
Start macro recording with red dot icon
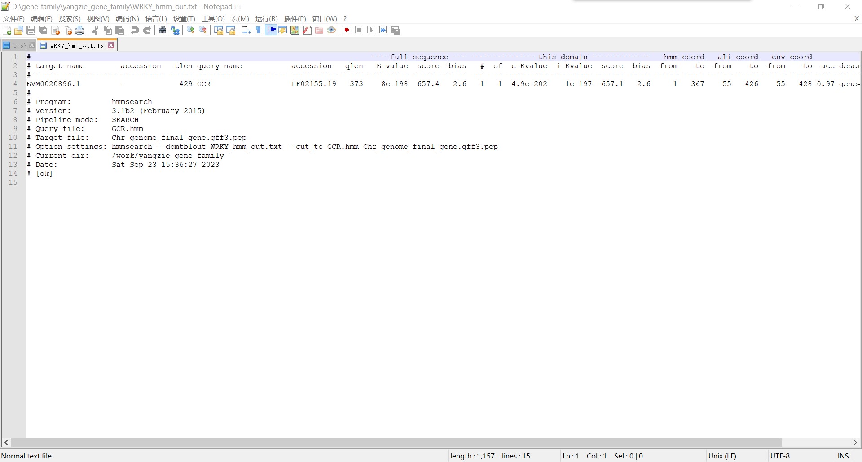(347, 30)
